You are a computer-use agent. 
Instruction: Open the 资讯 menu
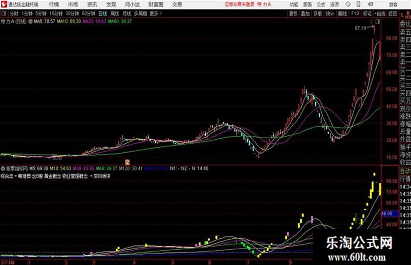coord(92,4)
